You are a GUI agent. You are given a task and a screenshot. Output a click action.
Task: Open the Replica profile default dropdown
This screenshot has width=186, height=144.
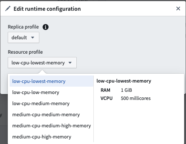pyautogui.click(x=23, y=37)
